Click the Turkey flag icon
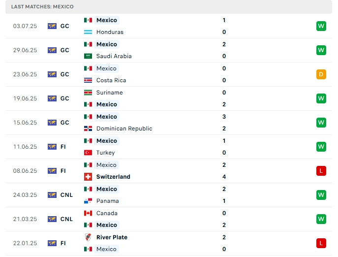Screen dimensions: 338x257 click(88, 153)
